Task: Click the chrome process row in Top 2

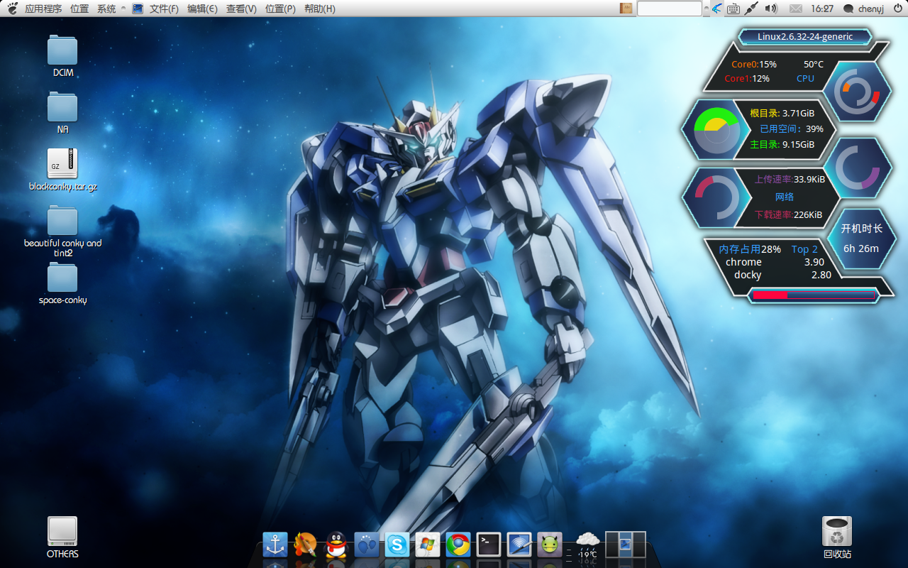Action: click(775, 262)
